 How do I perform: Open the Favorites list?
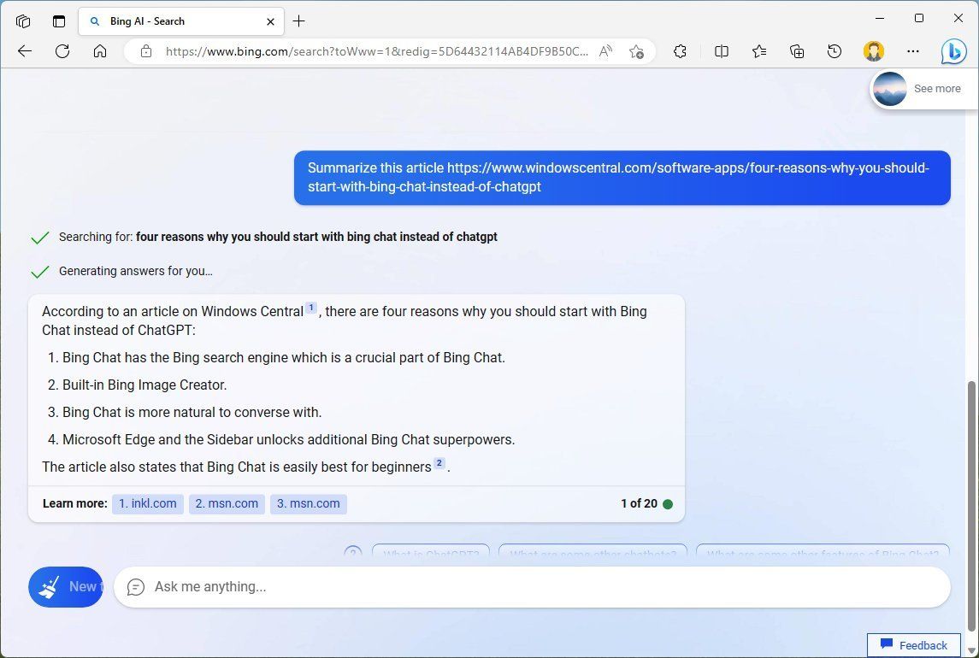[758, 51]
